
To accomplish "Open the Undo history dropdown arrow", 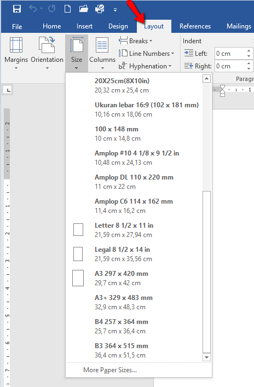I will click(41, 9).
